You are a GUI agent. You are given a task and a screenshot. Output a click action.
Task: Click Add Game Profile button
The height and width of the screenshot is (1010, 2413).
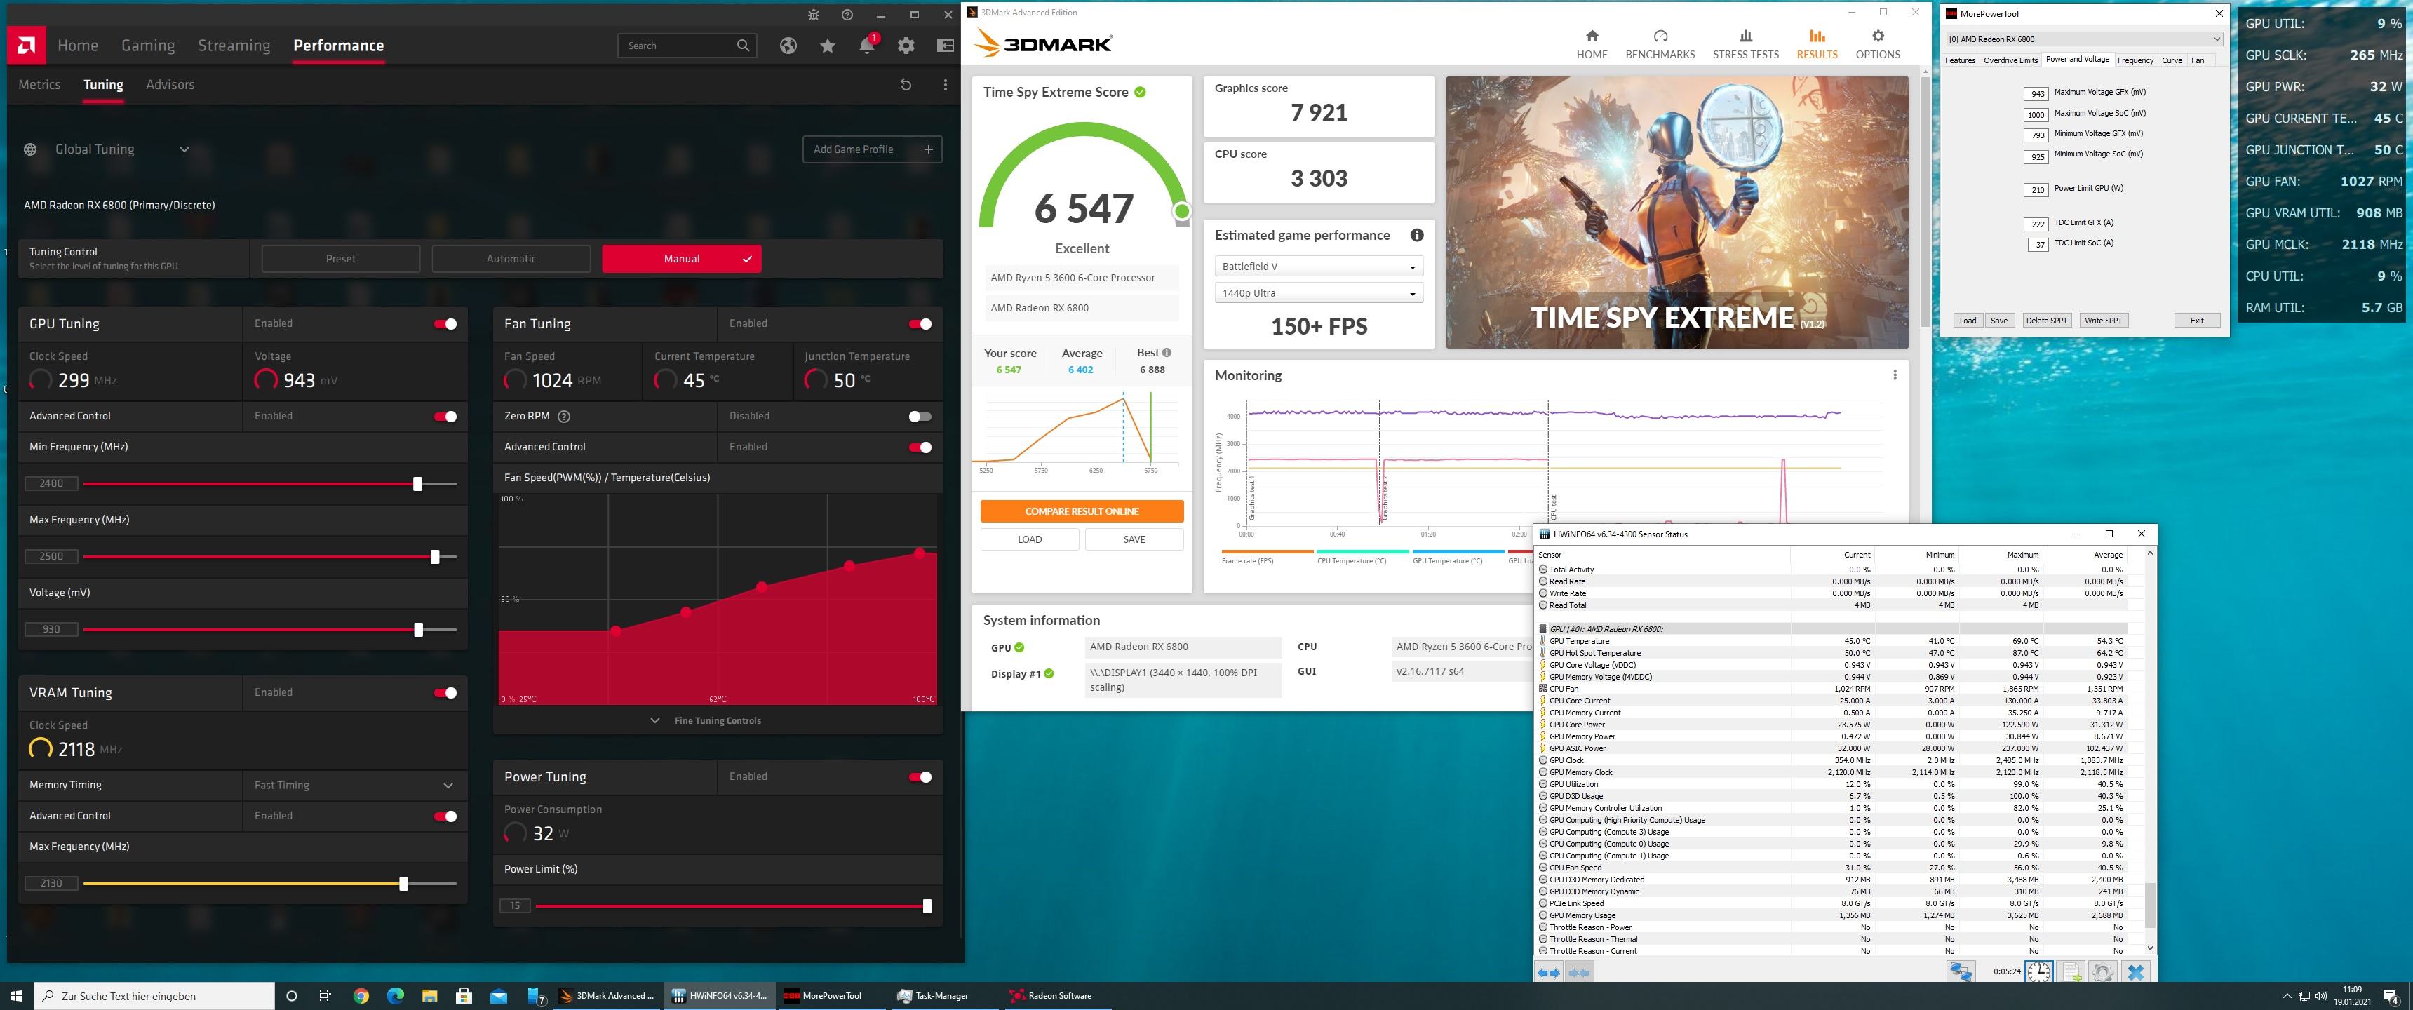[x=872, y=149]
